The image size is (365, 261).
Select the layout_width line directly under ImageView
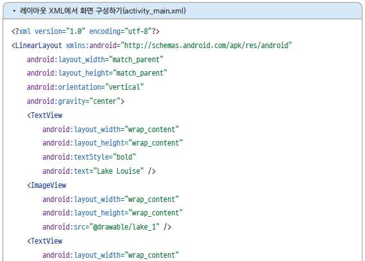tap(110, 199)
